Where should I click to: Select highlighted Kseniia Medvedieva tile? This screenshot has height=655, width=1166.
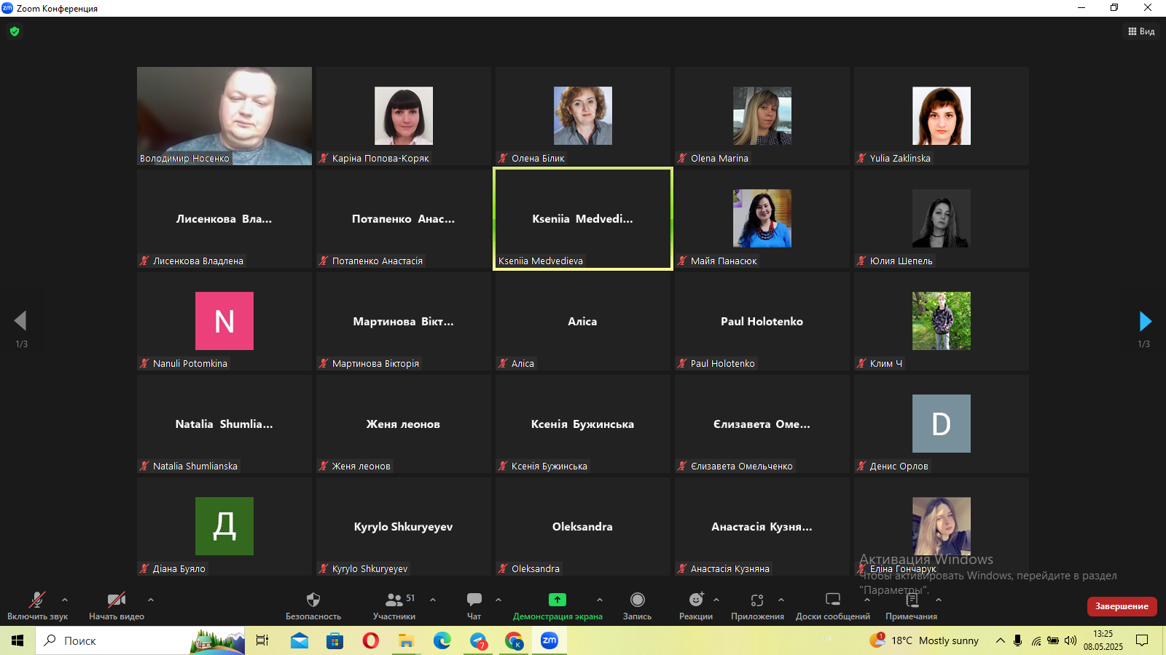pos(583,218)
